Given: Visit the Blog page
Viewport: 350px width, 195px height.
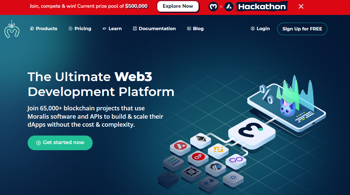Looking at the screenshot, I should [195, 28].
